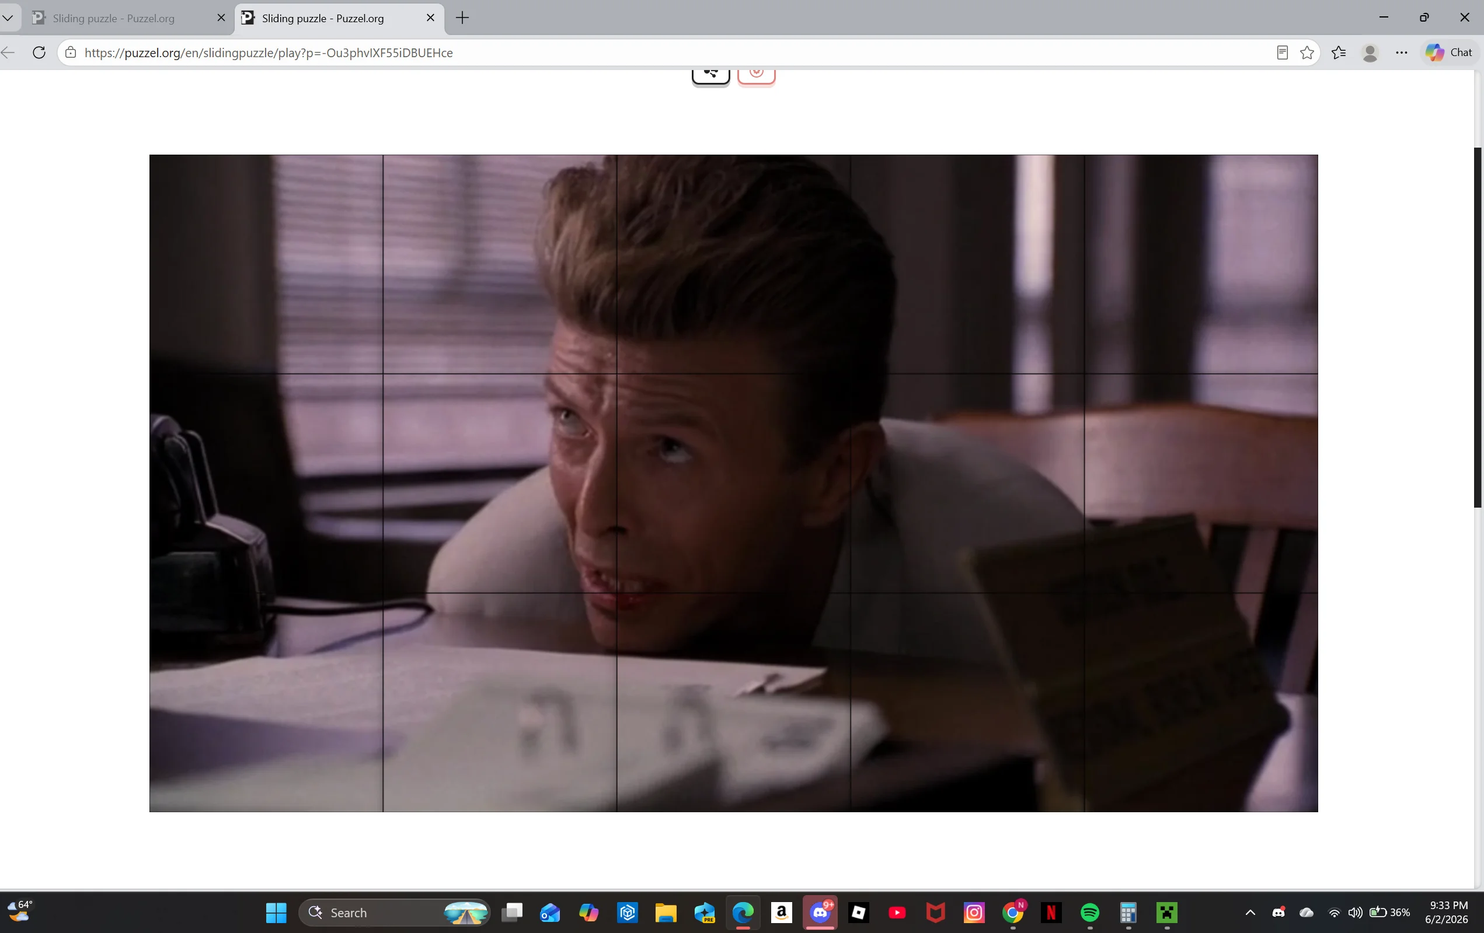Click the share button above the puzzle
1484x933 pixels.
coord(710,76)
